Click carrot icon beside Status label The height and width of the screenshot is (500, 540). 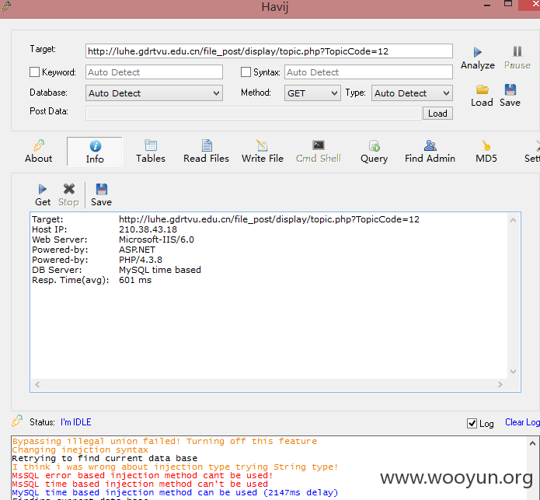[x=17, y=421]
